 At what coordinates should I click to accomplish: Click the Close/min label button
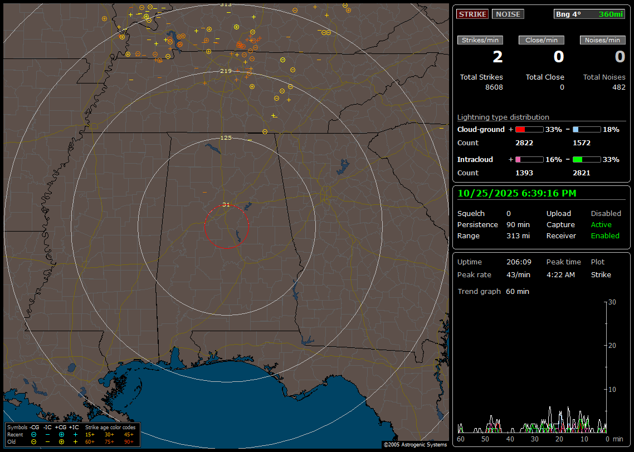pos(542,40)
